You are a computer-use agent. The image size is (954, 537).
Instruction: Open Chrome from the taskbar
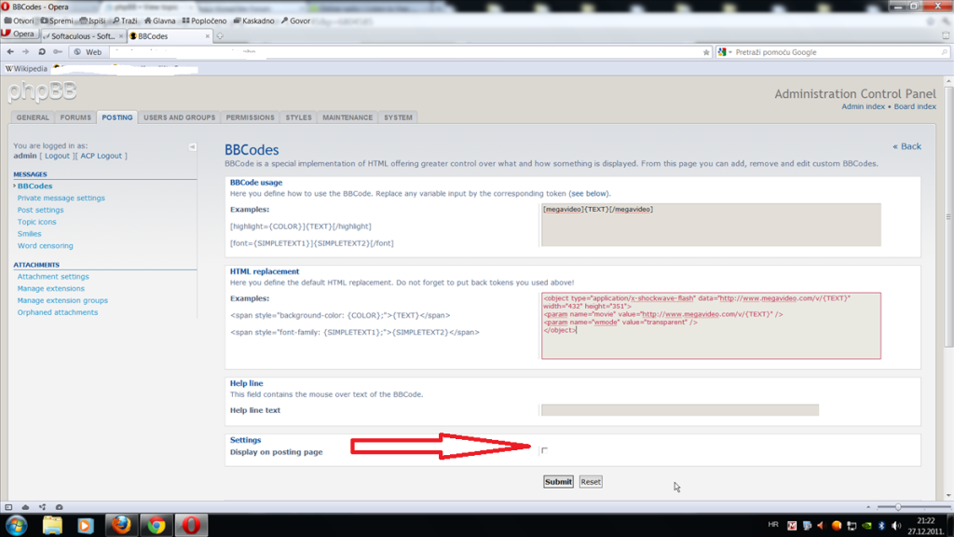pyautogui.click(x=157, y=525)
